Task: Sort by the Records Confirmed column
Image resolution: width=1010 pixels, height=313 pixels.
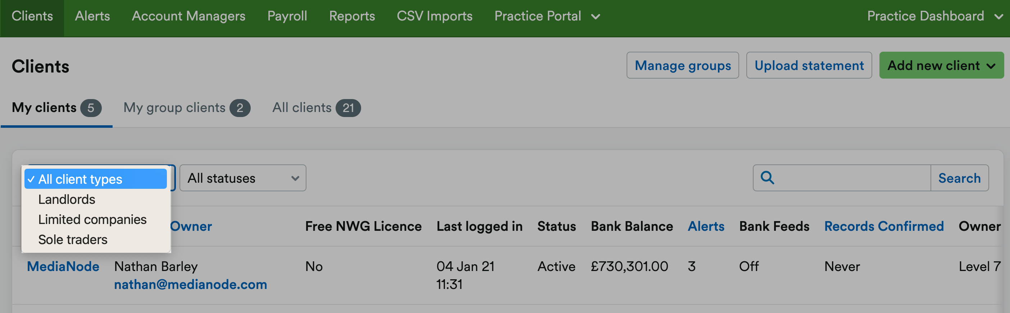Action: [x=884, y=226]
